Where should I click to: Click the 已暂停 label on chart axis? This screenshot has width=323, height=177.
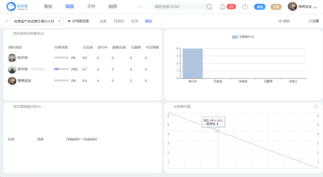pos(268,81)
